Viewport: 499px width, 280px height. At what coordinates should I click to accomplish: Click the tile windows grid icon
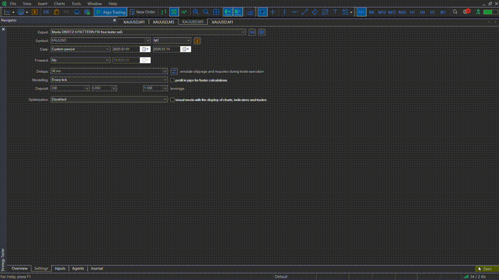(x=216, y=12)
